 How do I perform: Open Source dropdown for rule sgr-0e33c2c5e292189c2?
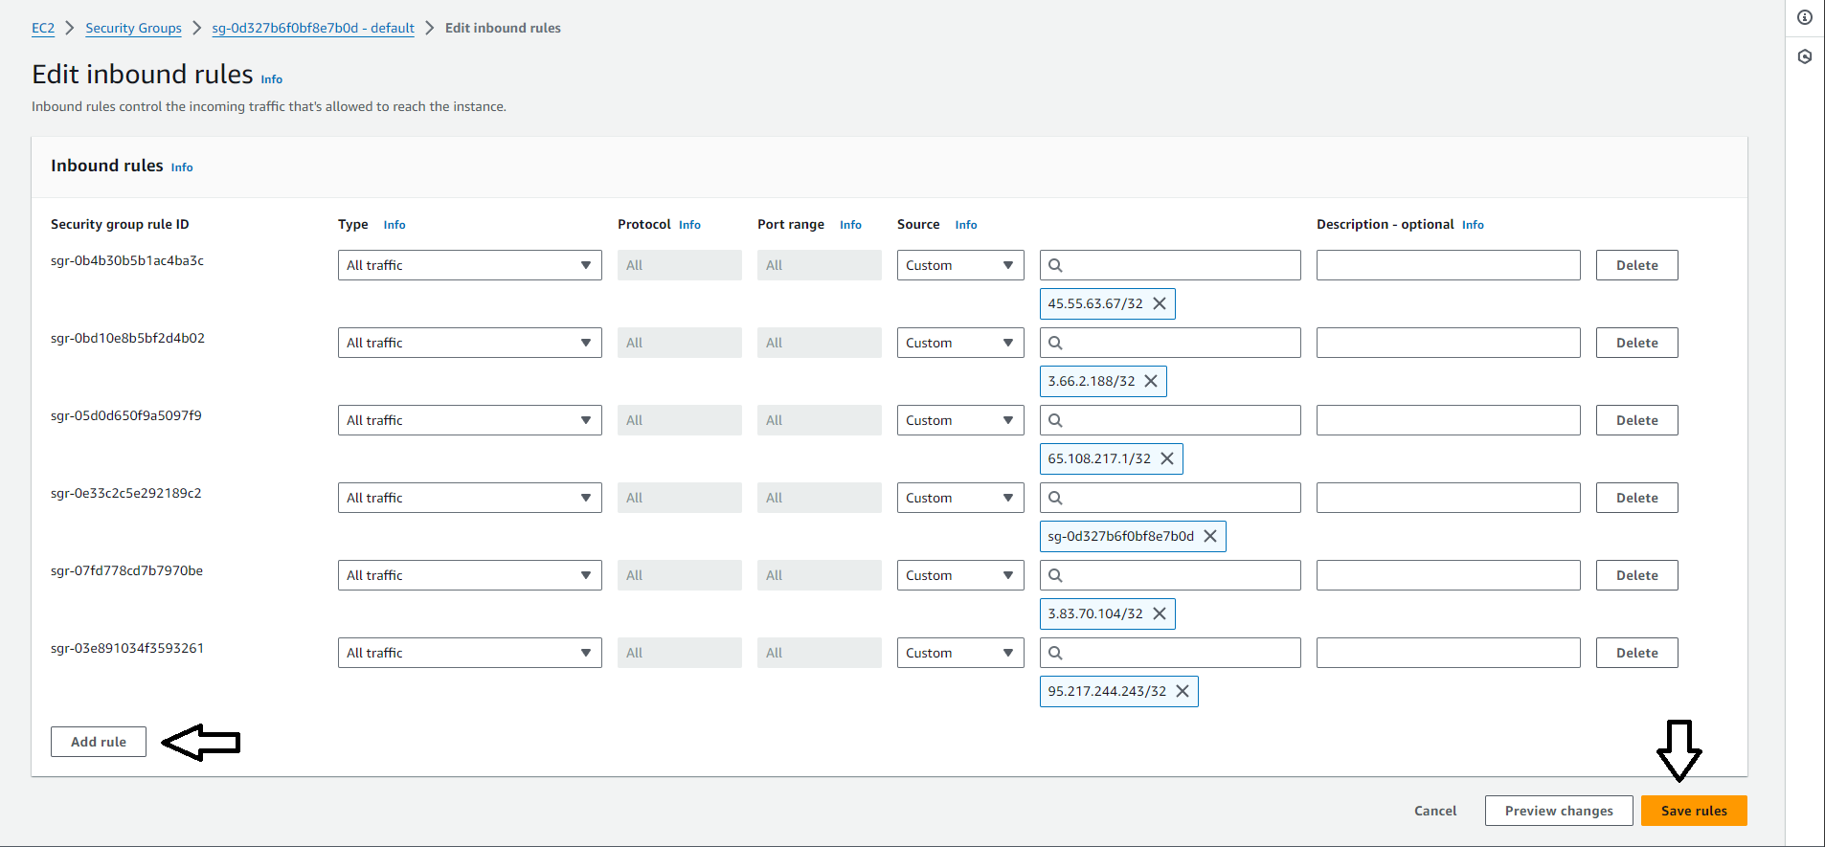click(x=960, y=498)
